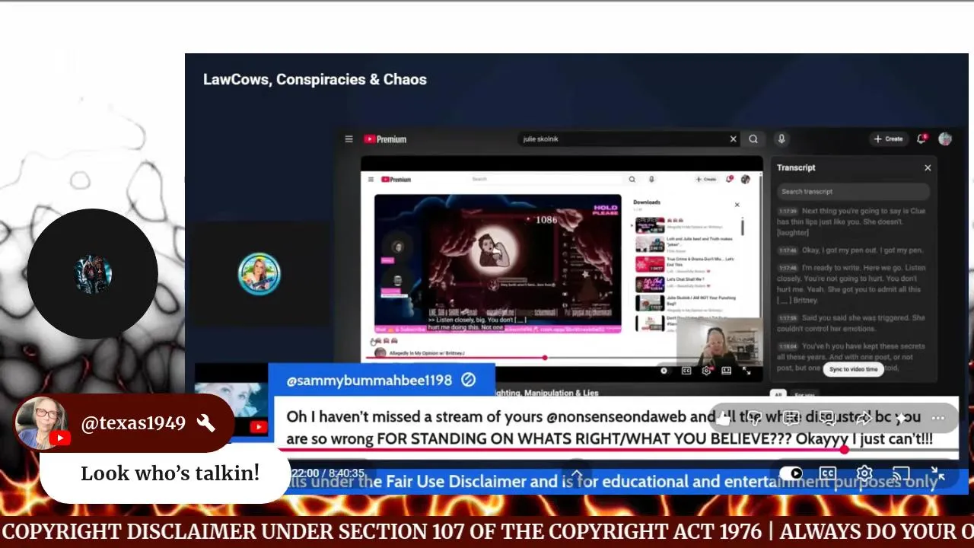Click the inner video progress scrubber
This screenshot has height=548, width=974.
(545, 357)
